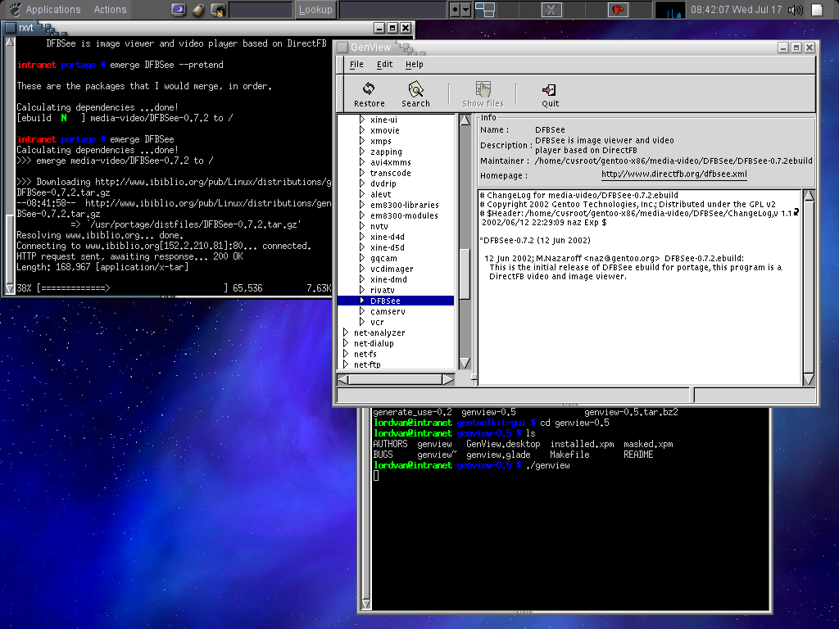Viewport: 839px width, 629px height.
Task: Click the workspace switcher in top panel
Action: 485,10
